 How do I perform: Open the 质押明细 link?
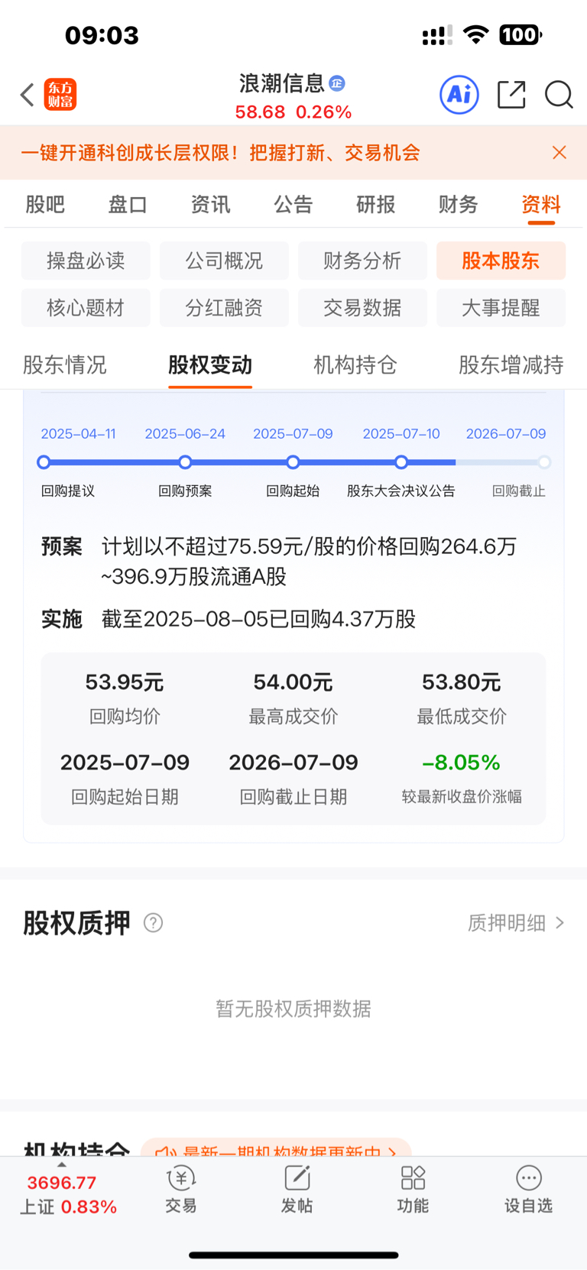[x=507, y=923]
